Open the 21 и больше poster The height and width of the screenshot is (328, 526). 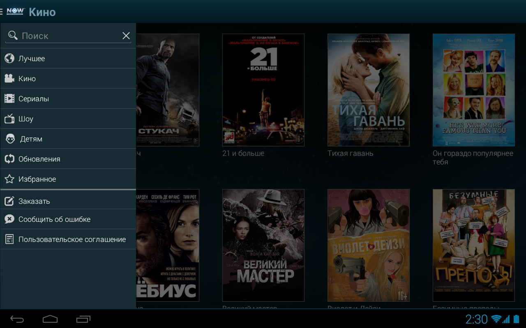pyautogui.click(x=263, y=90)
